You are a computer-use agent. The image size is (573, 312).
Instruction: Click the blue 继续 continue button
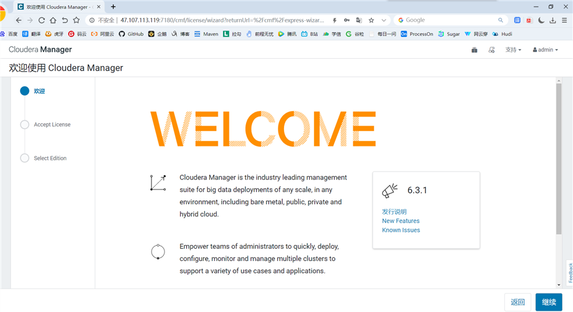(549, 302)
